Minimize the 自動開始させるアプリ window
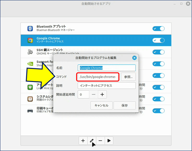This screenshot has width=192, height=151. (175, 4)
